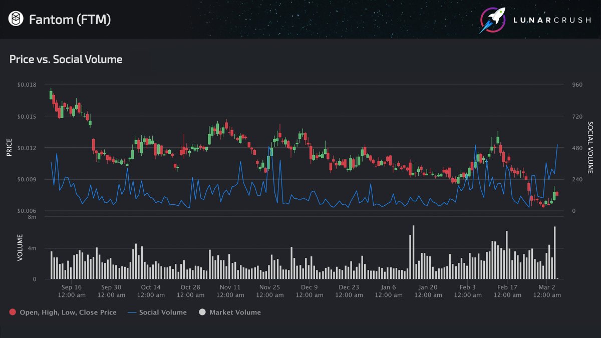Image resolution: width=601 pixels, height=338 pixels.
Task: Expand the Price vs. Social Volume chart title
Action: 65,59
